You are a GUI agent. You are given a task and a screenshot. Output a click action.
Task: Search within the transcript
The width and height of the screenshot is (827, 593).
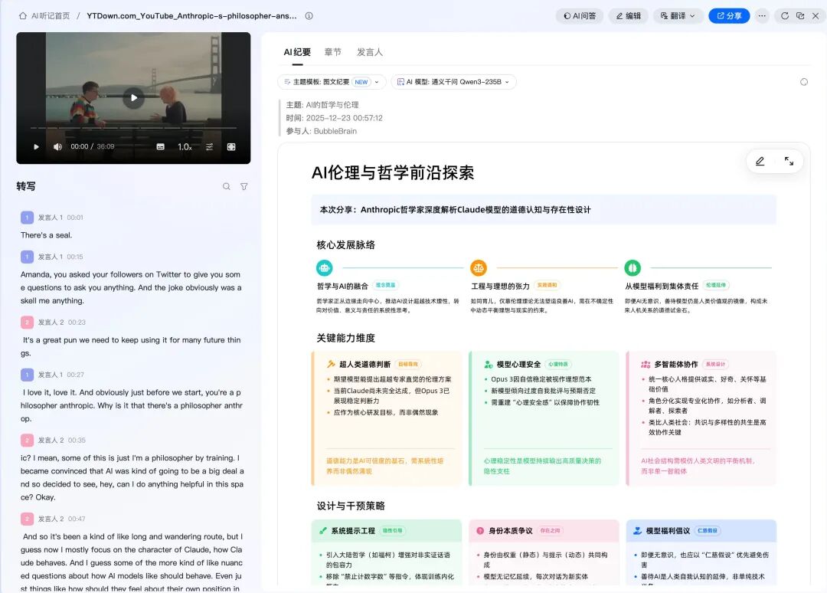tap(226, 186)
